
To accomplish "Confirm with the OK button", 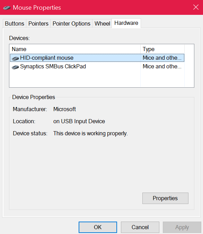I will (98, 227).
